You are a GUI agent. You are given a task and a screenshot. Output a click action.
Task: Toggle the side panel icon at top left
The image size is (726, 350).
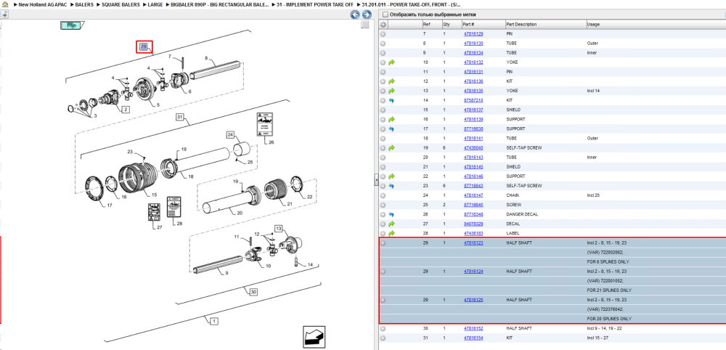pyautogui.click(x=3, y=15)
